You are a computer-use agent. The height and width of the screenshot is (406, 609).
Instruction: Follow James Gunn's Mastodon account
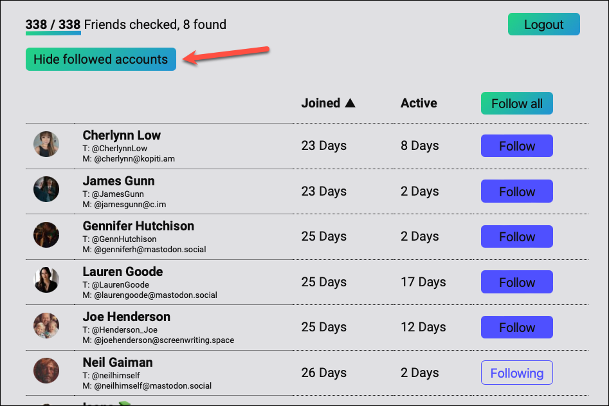point(516,191)
